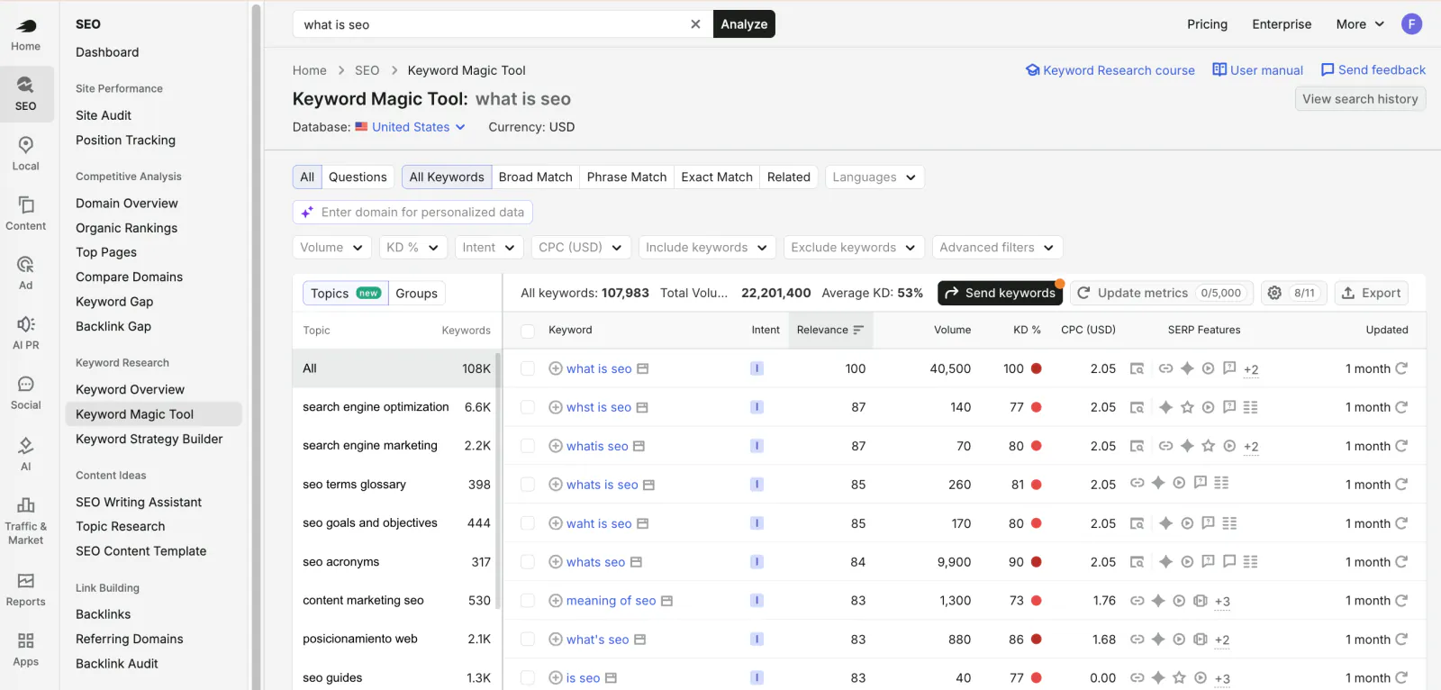
Task: Expand the Exclude keywords dropdown
Action: pyautogui.click(x=853, y=247)
